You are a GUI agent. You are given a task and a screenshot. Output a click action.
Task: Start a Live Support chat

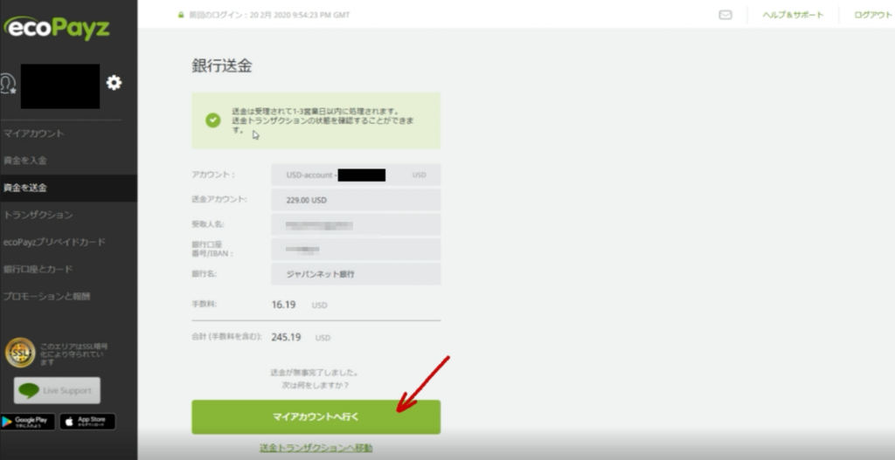(58, 390)
